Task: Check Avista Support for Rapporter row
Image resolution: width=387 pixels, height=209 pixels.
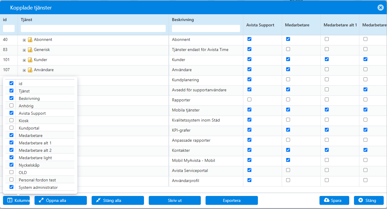Action: (249, 100)
